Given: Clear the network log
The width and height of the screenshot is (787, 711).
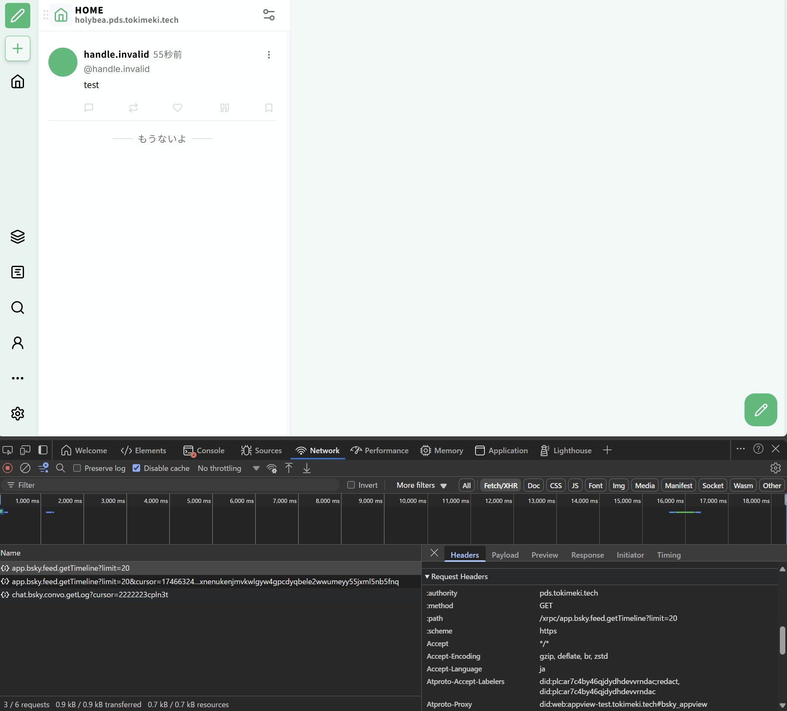Looking at the screenshot, I should tap(25, 468).
